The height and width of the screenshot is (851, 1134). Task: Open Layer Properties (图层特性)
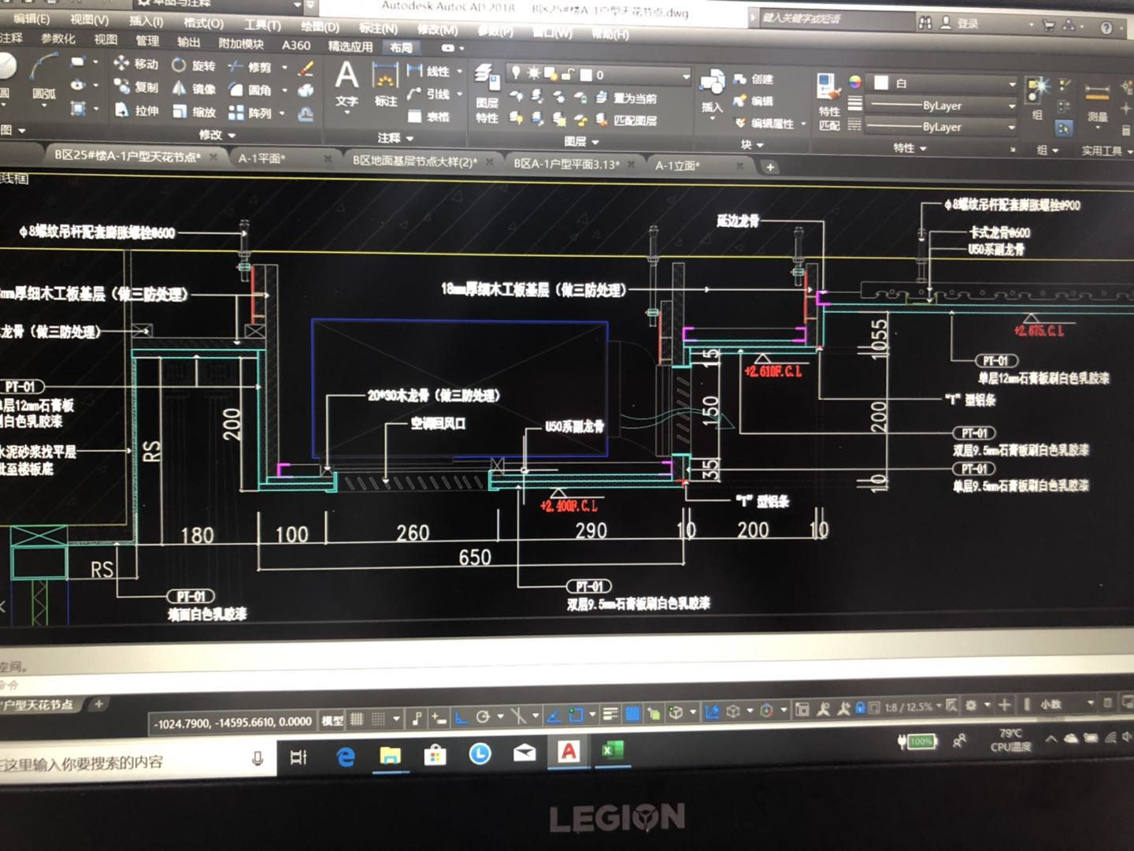tap(487, 95)
